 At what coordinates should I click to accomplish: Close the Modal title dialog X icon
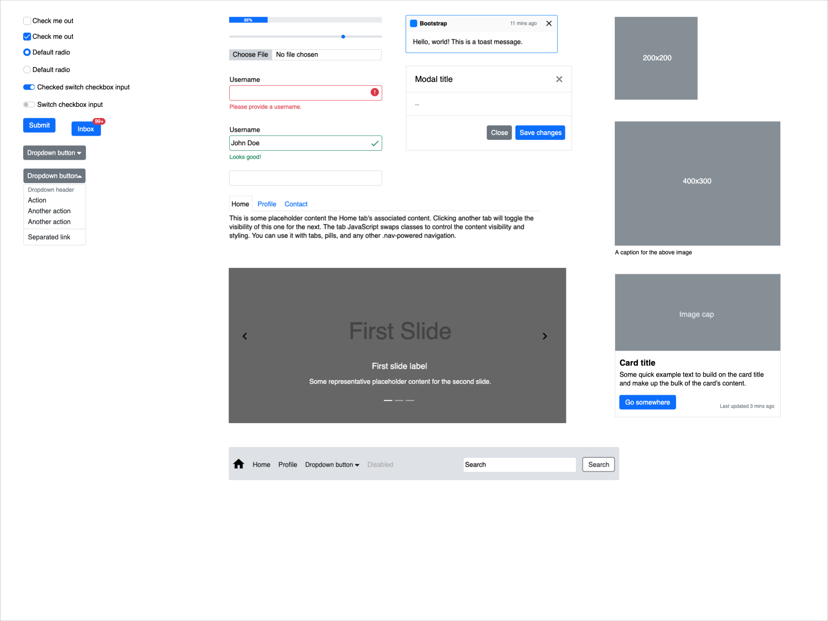(x=559, y=79)
